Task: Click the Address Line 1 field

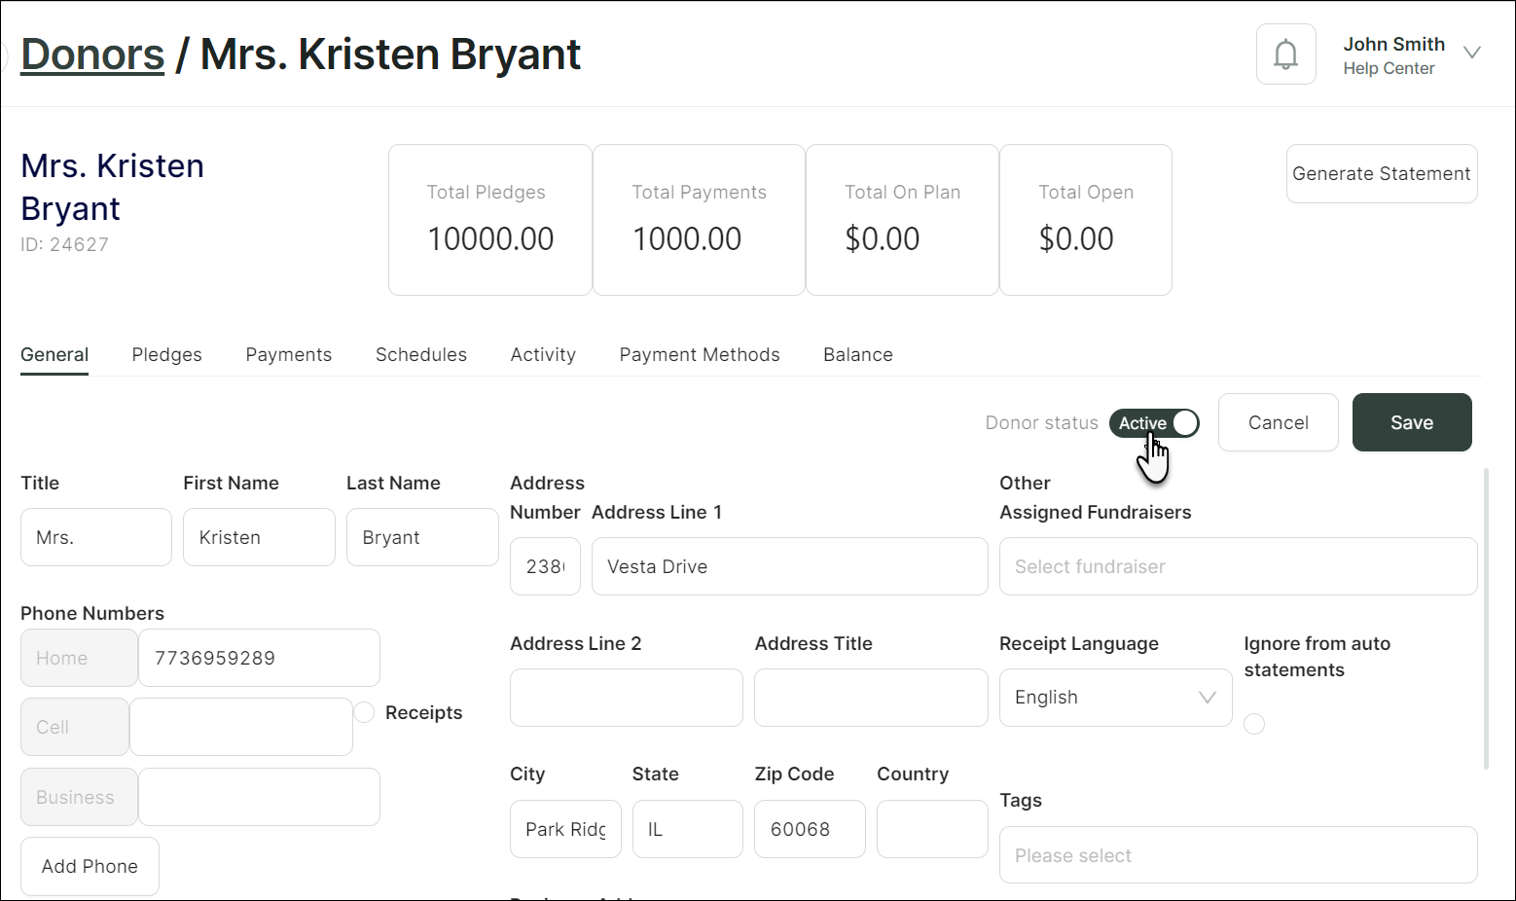Action: click(789, 566)
